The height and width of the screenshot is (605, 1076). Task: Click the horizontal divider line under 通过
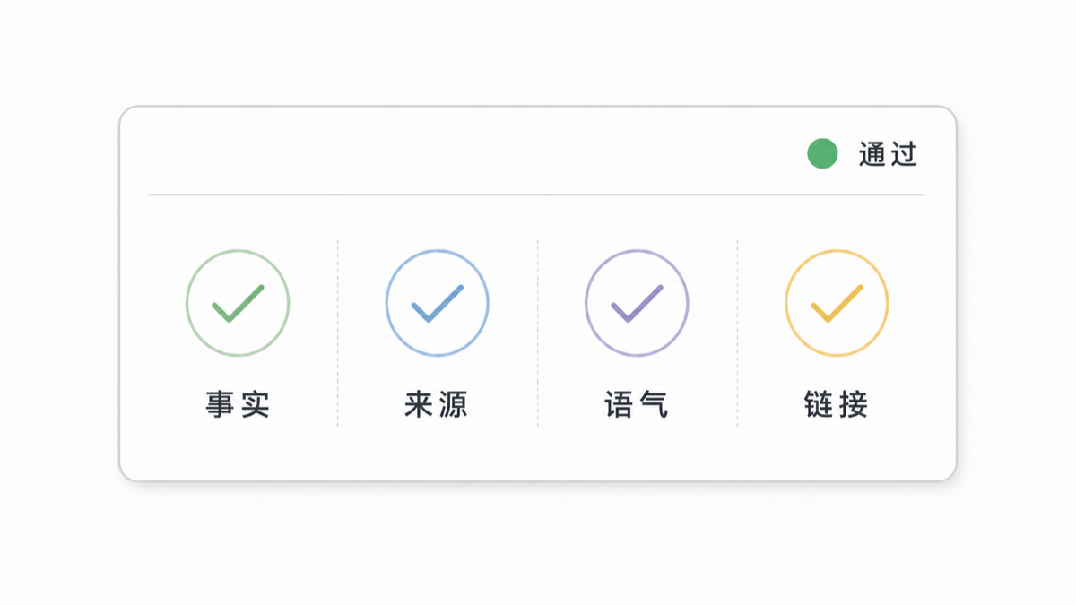[x=536, y=194]
